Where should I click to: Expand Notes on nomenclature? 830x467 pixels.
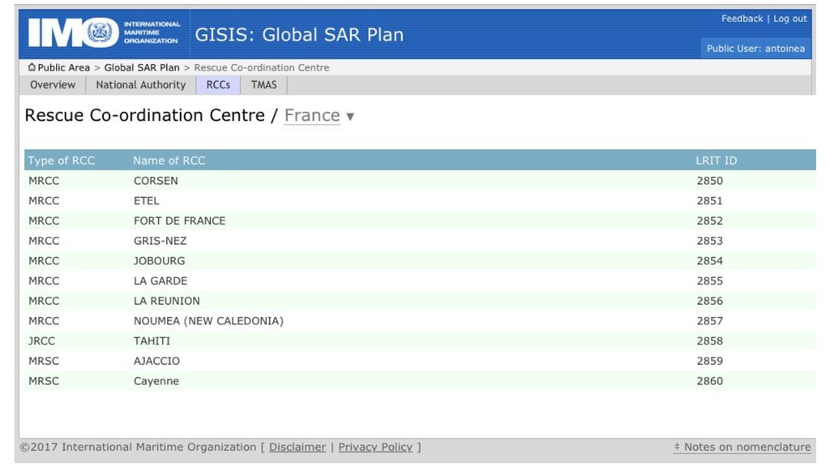coord(742,447)
